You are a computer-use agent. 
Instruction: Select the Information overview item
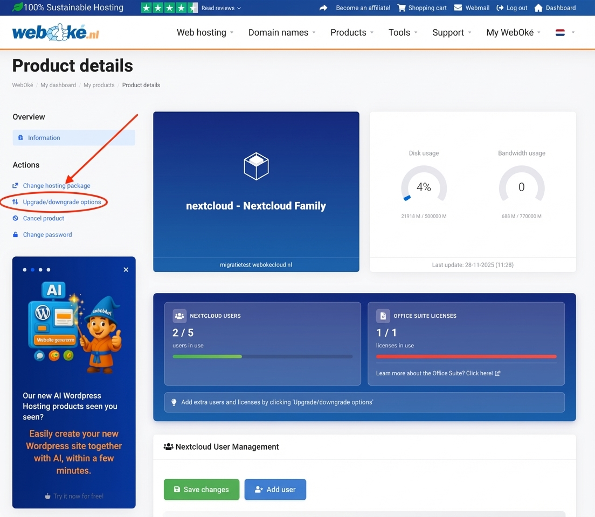point(74,138)
